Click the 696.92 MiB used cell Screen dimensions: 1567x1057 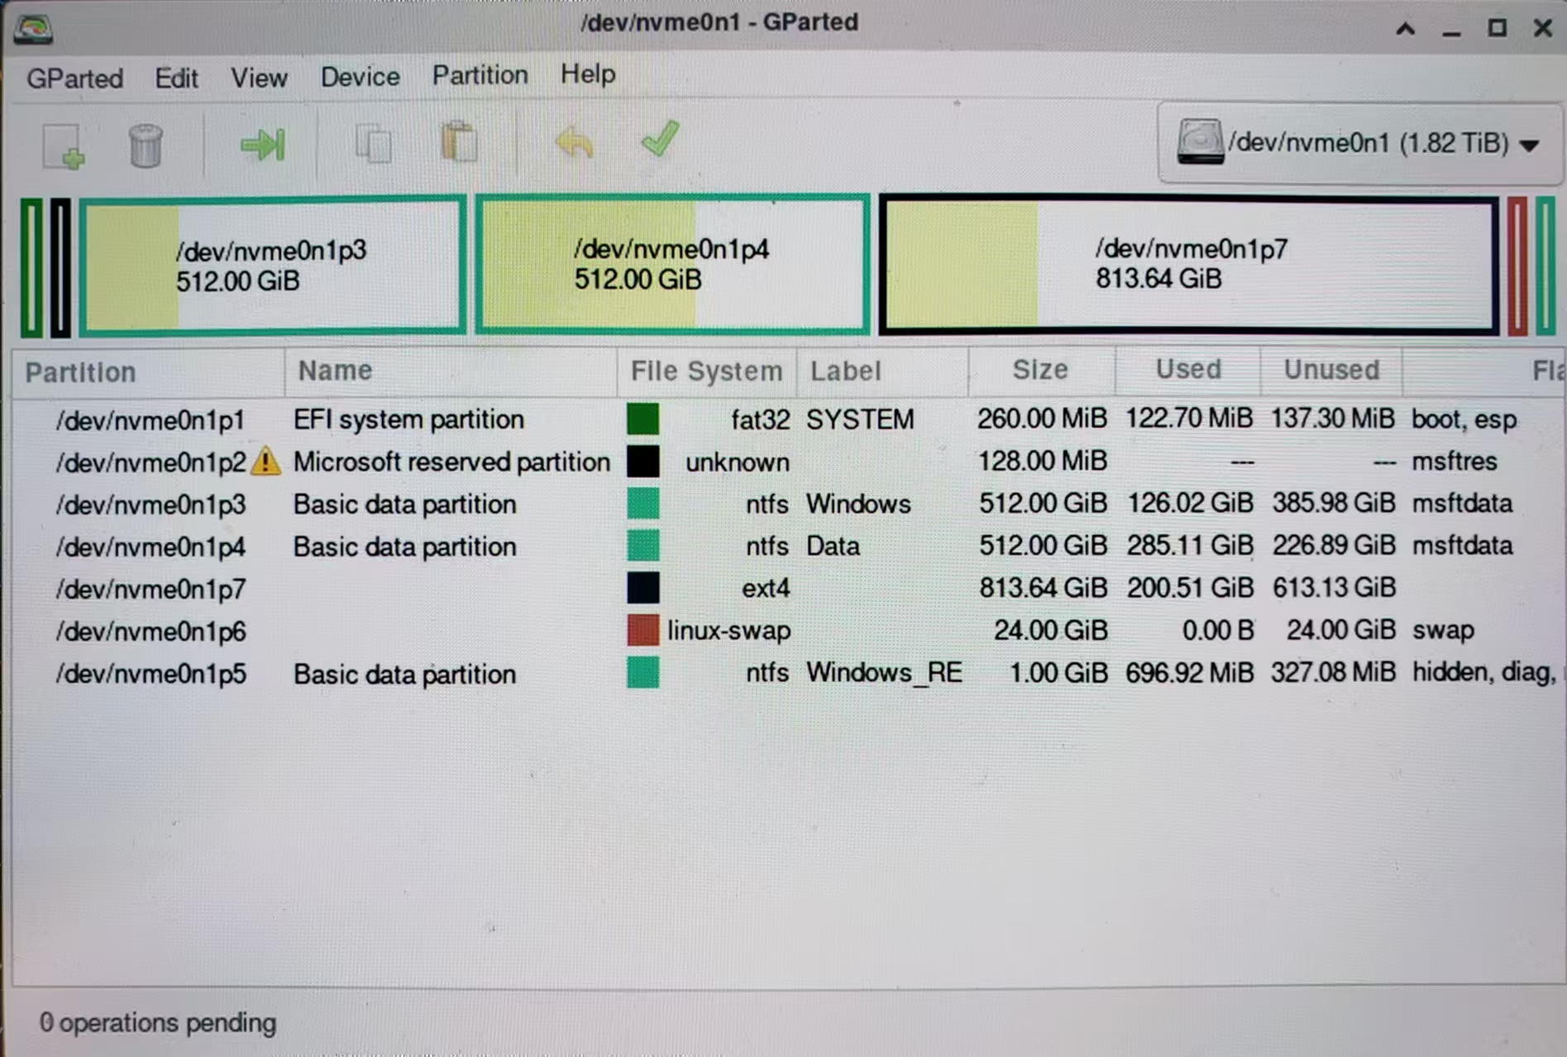click(1189, 673)
